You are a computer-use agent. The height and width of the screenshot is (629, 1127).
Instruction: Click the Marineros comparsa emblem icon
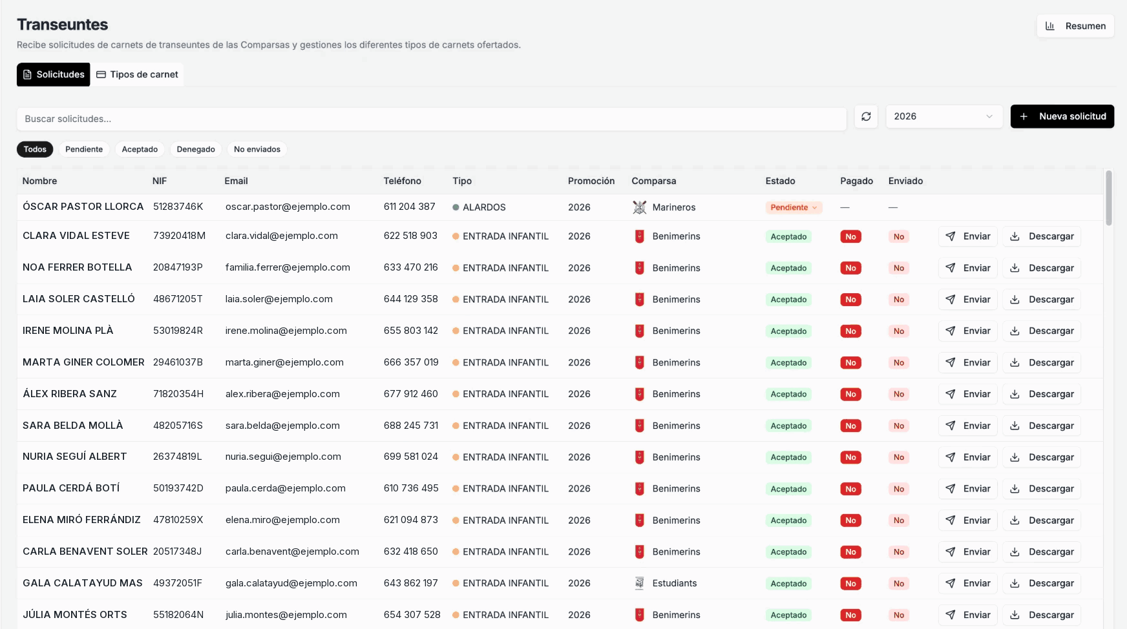pos(639,207)
